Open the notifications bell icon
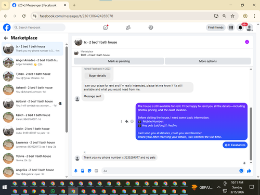The image size is (260, 195). [x=240, y=28]
